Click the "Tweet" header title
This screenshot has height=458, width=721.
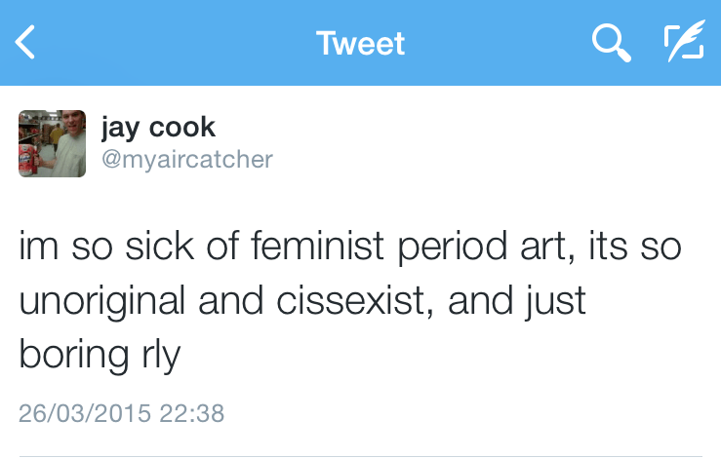coord(360,44)
